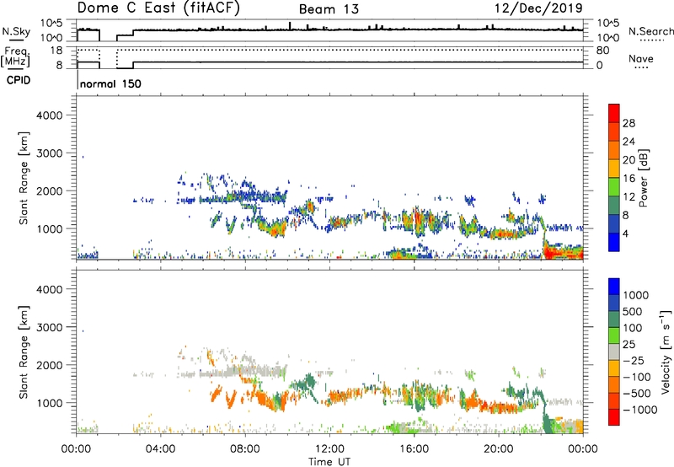Select the "16" label on the power colorbar

(629, 179)
